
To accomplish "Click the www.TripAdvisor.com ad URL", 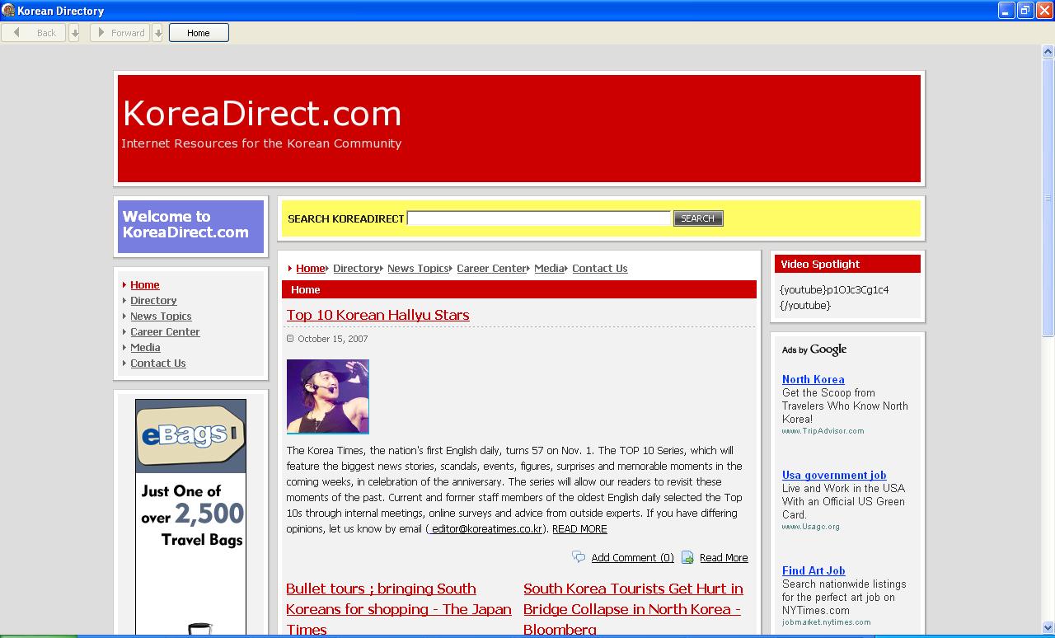I will click(823, 431).
